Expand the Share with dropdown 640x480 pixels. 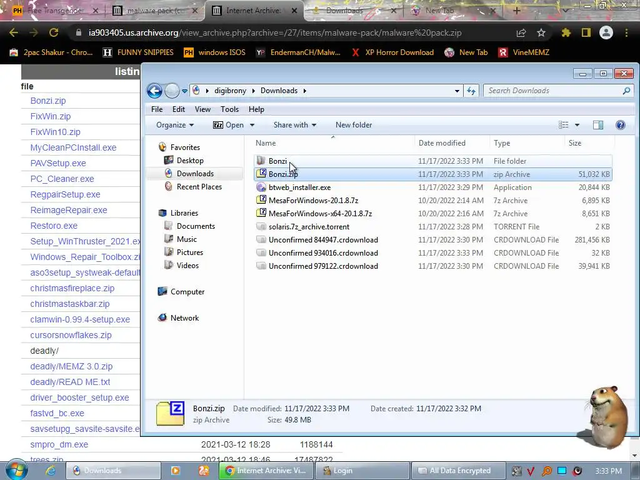(295, 125)
